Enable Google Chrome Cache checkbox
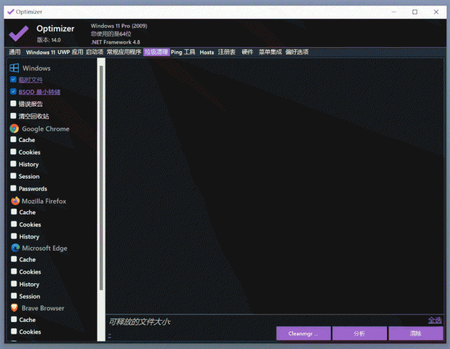The height and width of the screenshot is (349, 450). 13,139
